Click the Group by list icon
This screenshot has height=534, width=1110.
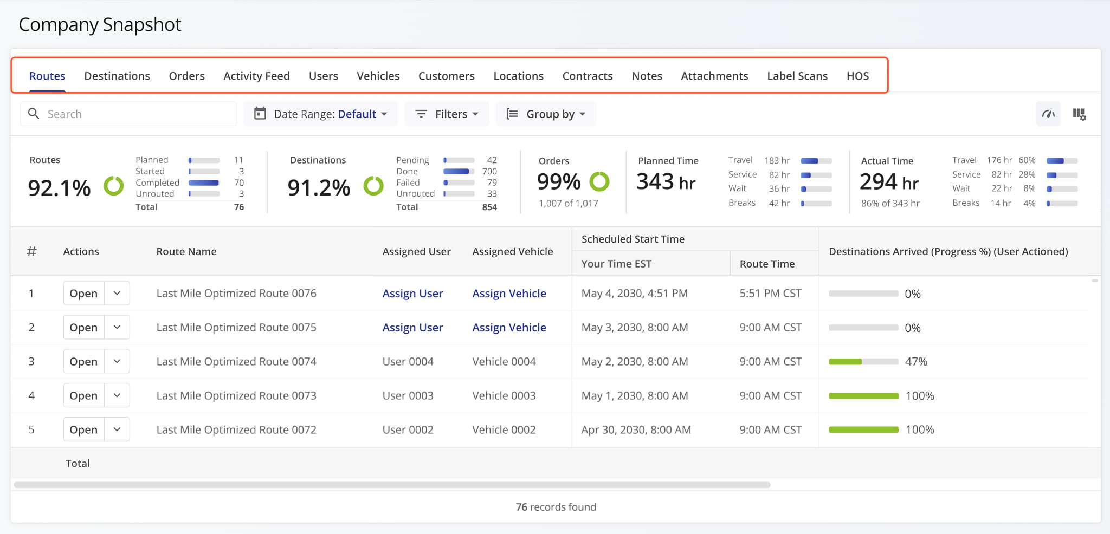[x=512, y=114]
